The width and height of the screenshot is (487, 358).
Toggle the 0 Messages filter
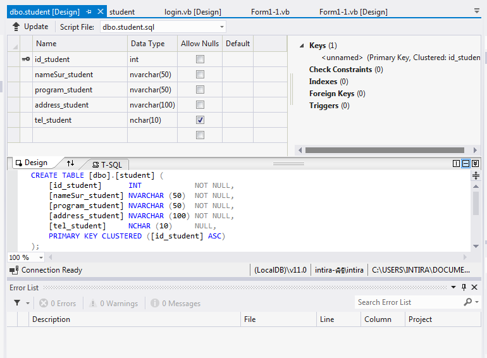pyautogui.click(x=176, y=303)
